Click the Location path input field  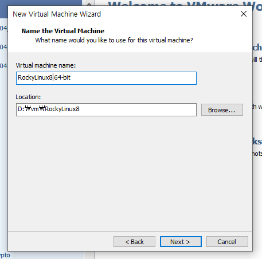[106, 109]
